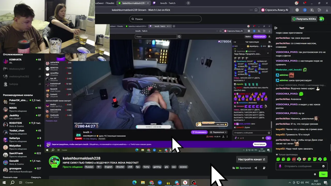Click Получить KICKs button
The width and height of the screenshot is (331, 186).
tap(304, 19)
